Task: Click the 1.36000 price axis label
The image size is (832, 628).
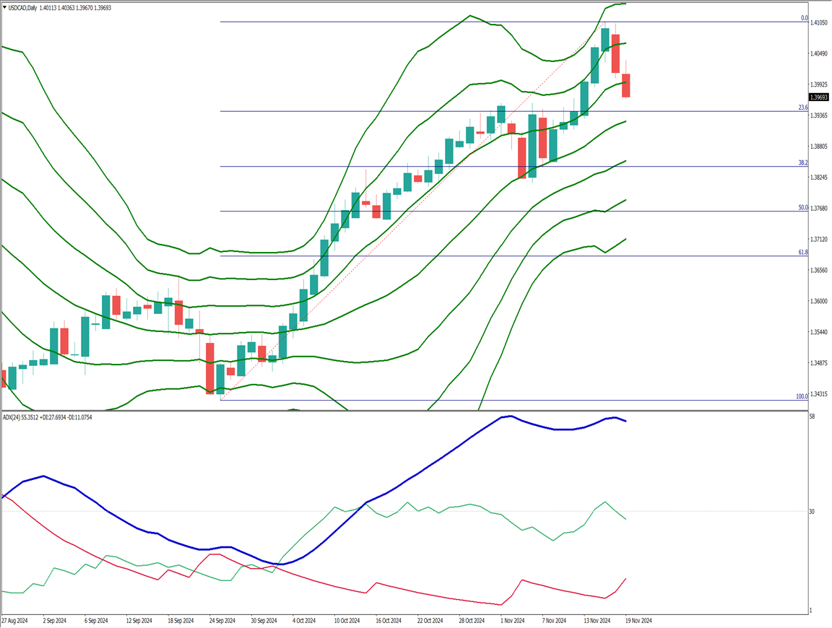Action: [818, 301]
